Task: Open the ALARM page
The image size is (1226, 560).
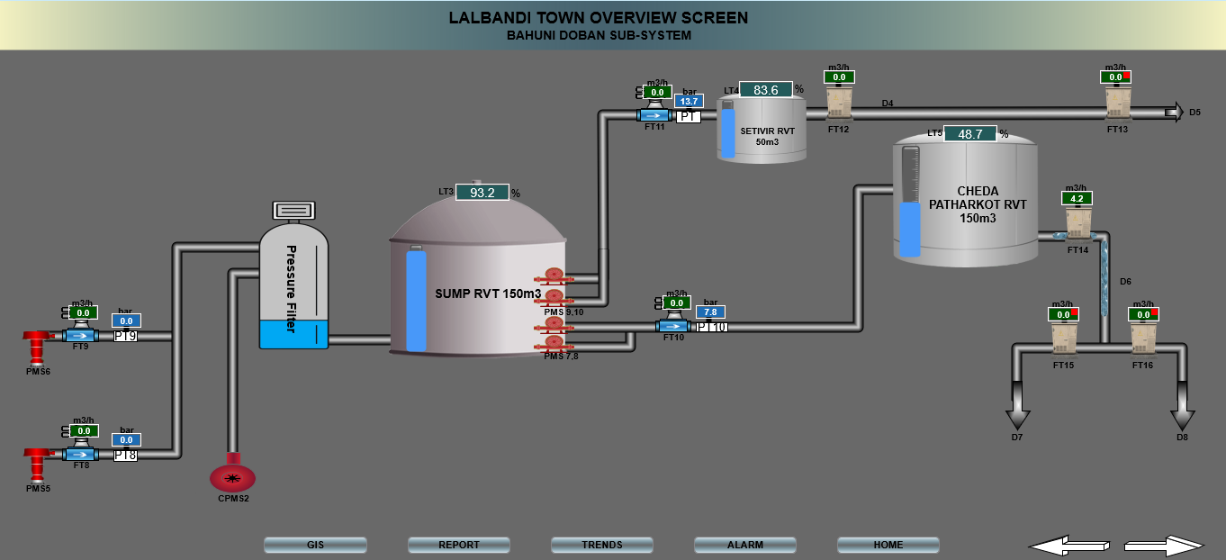Action: click(x=745, y=545)
